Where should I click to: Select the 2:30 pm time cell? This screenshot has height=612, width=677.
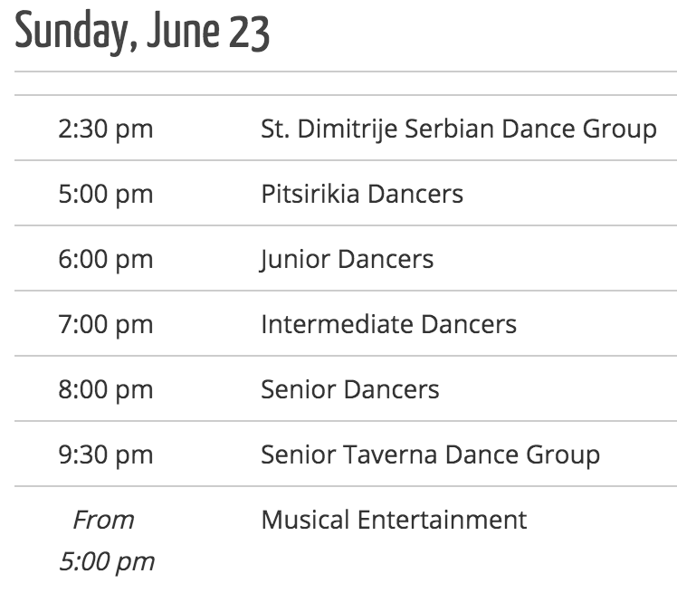106,129
